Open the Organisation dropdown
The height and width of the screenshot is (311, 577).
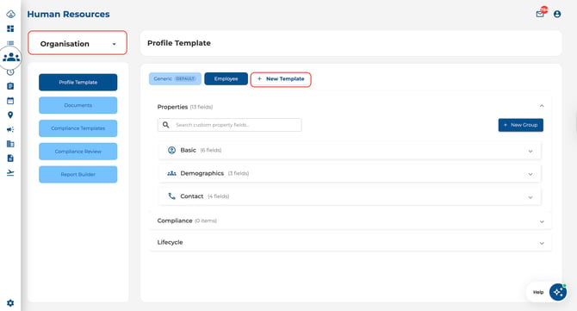(78, 43)
